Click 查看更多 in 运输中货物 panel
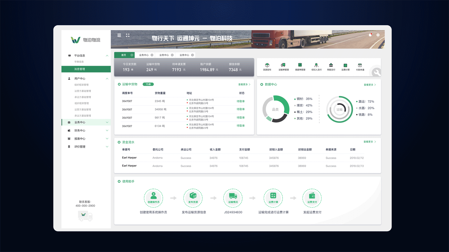The image size is (449, 252). tap(244, 85)
